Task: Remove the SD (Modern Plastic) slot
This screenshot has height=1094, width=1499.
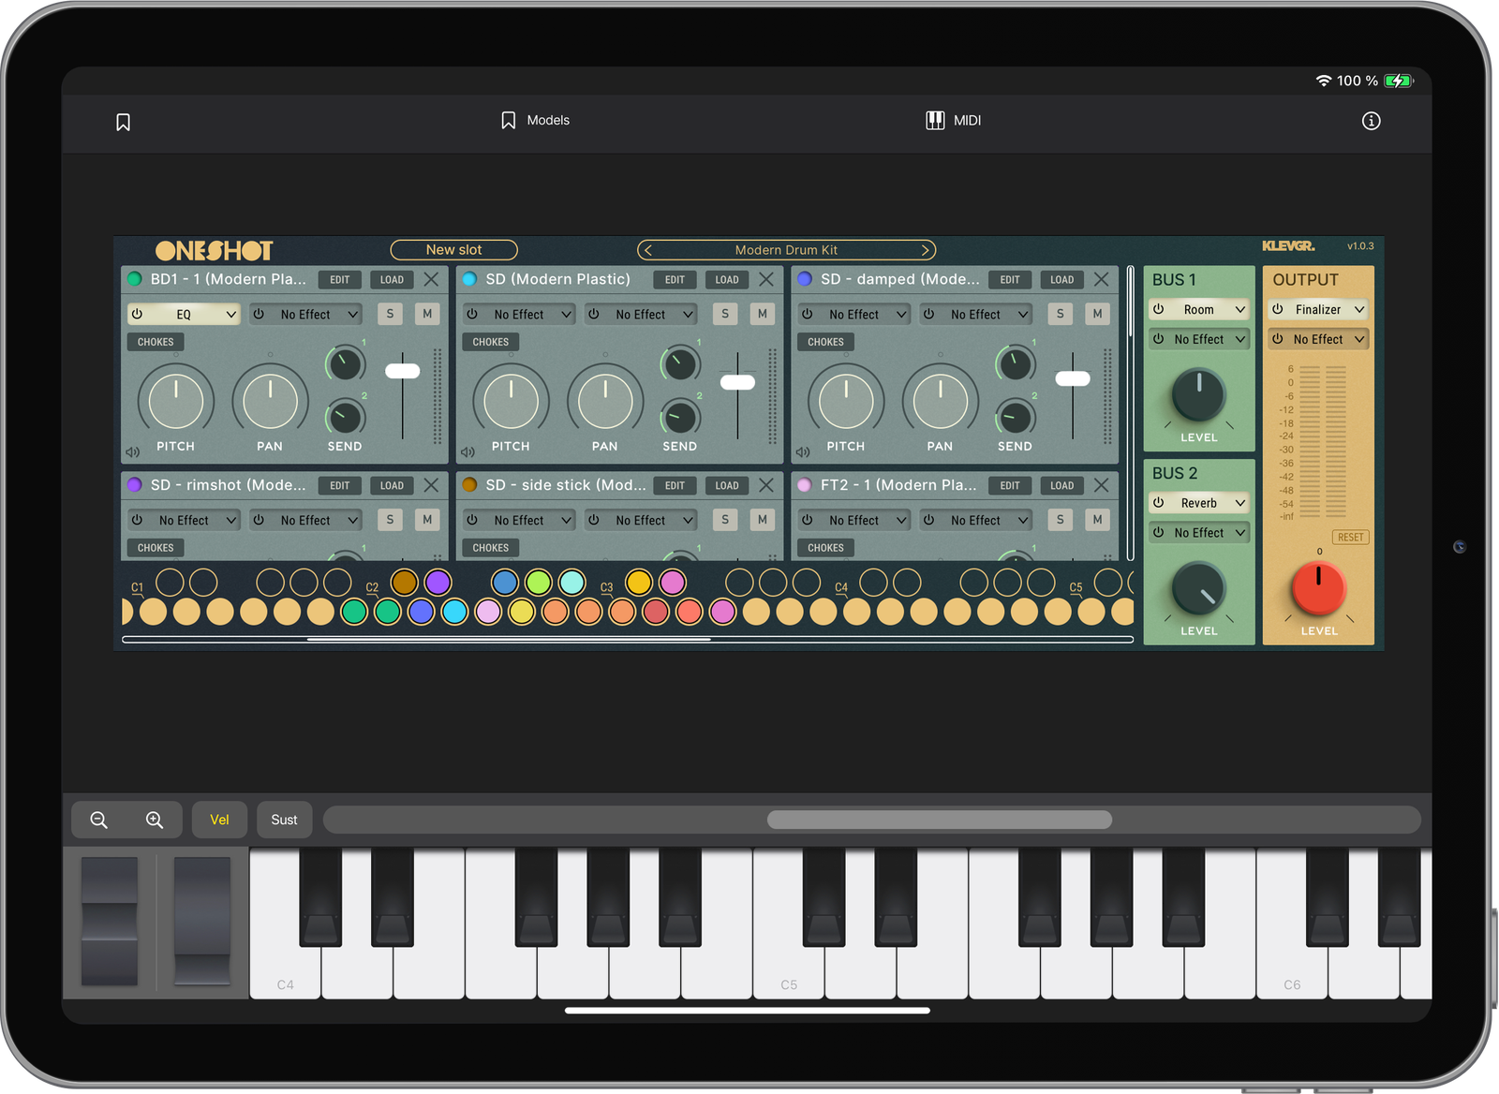Action: click(766, 279)
